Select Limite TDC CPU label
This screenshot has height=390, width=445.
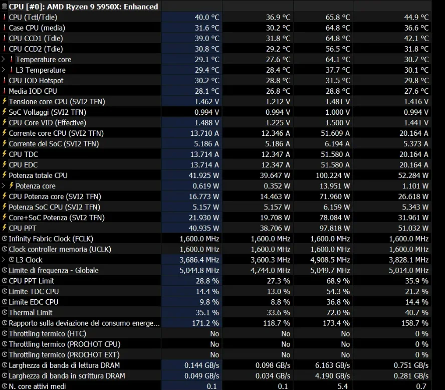[34, 292]
